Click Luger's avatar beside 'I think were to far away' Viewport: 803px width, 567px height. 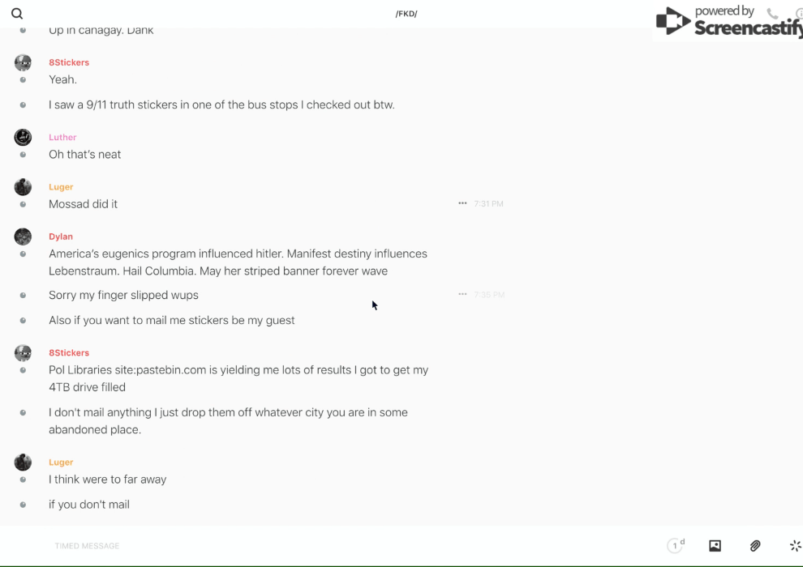tap(23, 462)
